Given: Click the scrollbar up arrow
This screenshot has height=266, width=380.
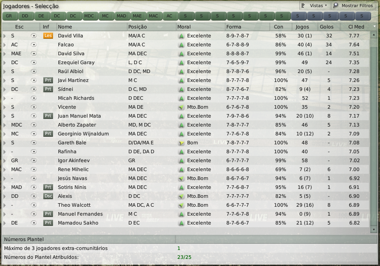Looking at the screenshot, I should click(x=374, y=35).
